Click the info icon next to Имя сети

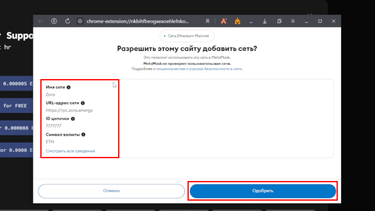coord(69,87)
